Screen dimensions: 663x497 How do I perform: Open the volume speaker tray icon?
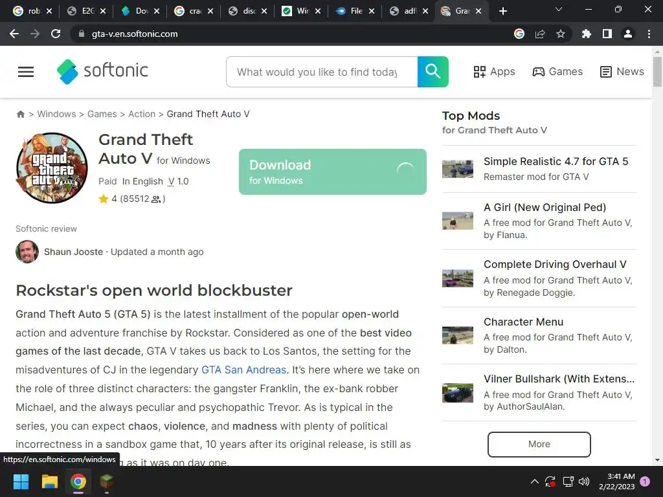(584, 481)
